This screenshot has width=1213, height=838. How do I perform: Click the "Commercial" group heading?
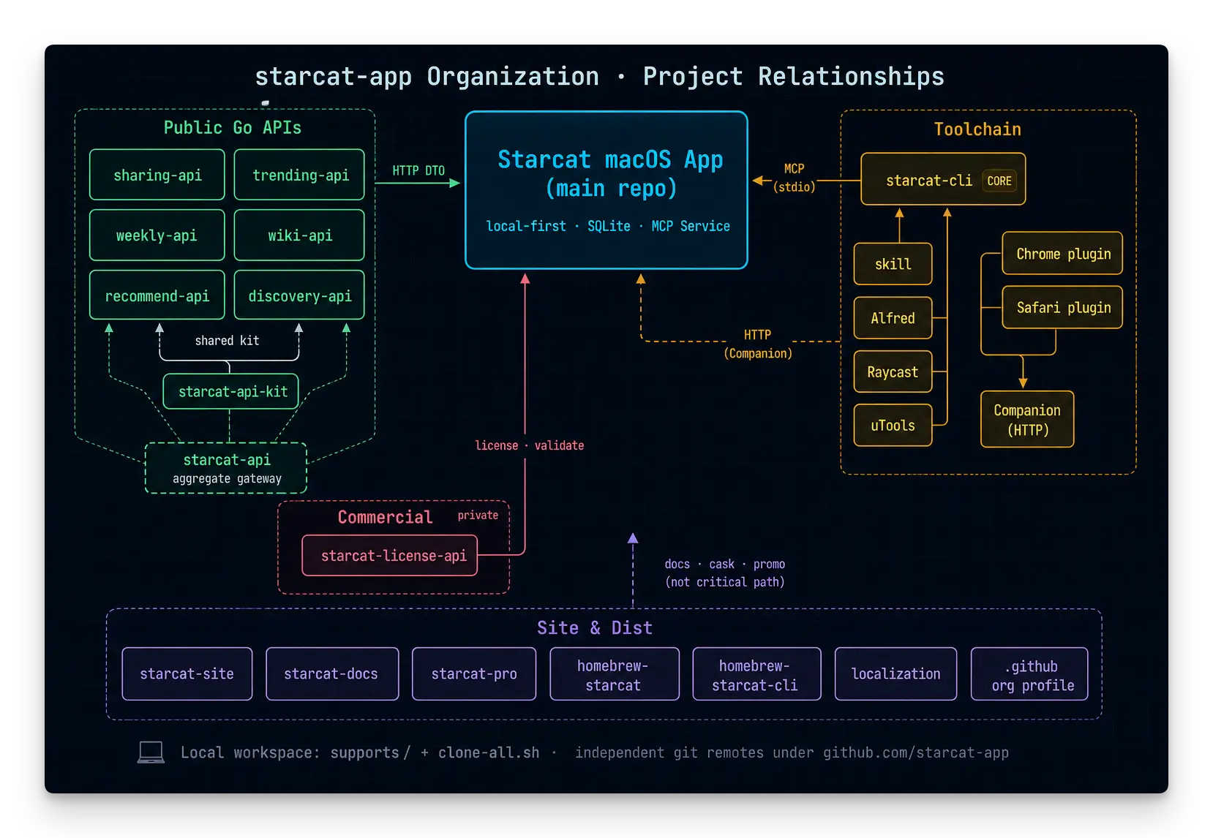coord(385,517)
